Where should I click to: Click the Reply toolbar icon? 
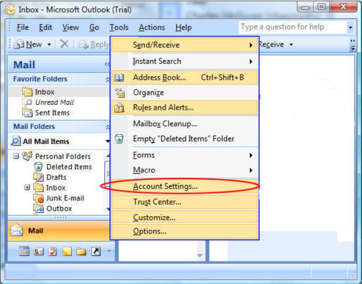click(83, 44)
